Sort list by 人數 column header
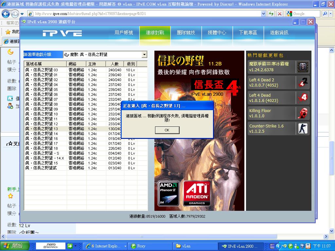The height and width of the screenshot is (251, 335). pos(115,64)
